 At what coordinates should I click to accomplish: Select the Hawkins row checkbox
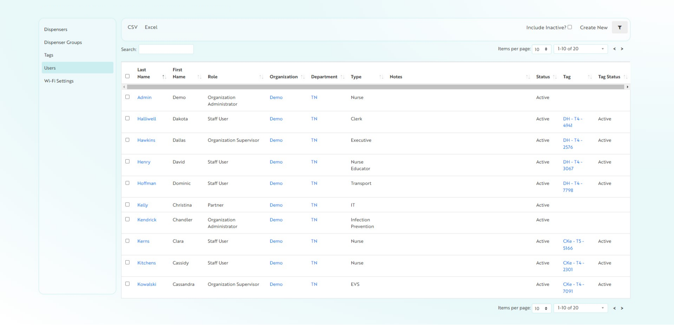[127, 140]
